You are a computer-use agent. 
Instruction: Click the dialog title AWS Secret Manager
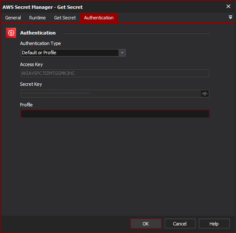click(43, 7)
